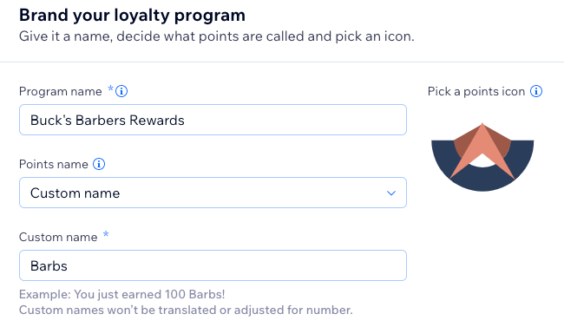The height and width of the screenshot is (327, 564).
Task: Click the chevron arrow in Points name dropdown
Action: 391,193
